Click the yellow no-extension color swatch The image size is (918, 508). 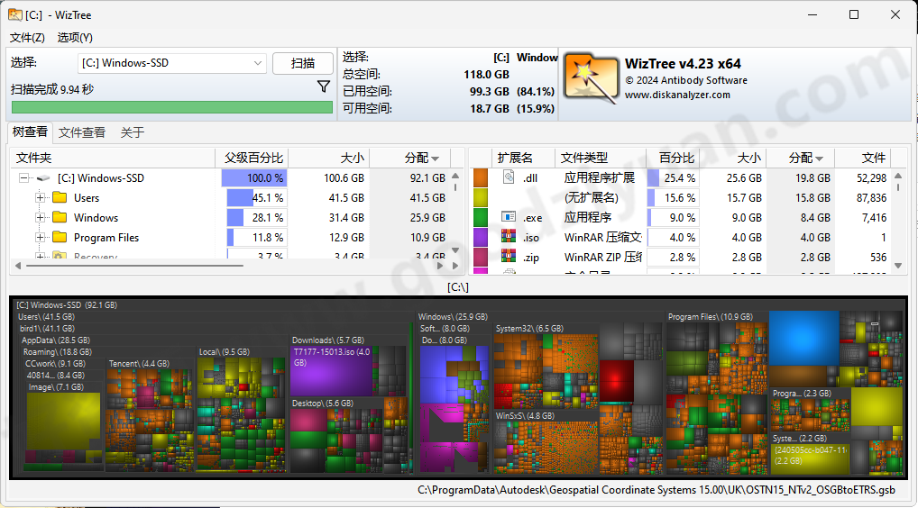[x=481, y=197]
